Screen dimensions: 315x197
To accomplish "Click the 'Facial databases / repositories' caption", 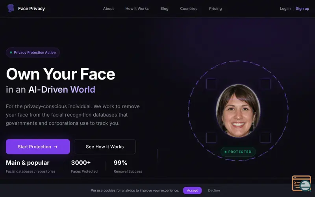I will pyautogui.click(x=31, y=171).
